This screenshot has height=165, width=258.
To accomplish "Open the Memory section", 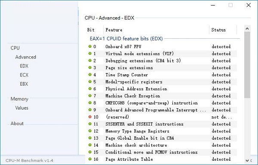I will [x=19, y=99].
